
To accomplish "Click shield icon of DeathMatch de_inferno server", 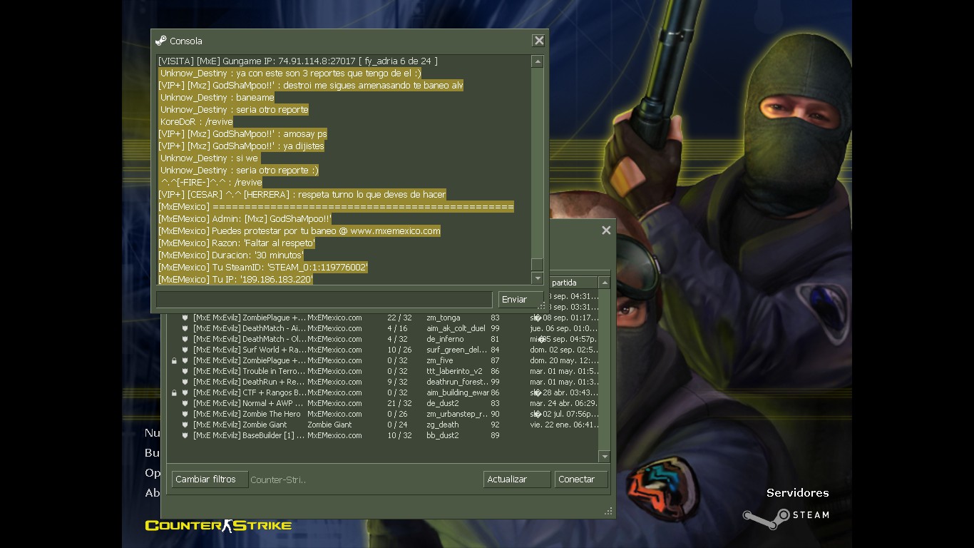I will click(x=185, y=339).
